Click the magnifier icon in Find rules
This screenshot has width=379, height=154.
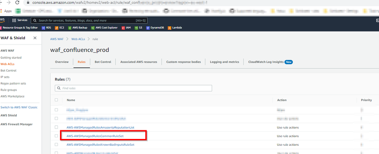[x=59, y=88]
